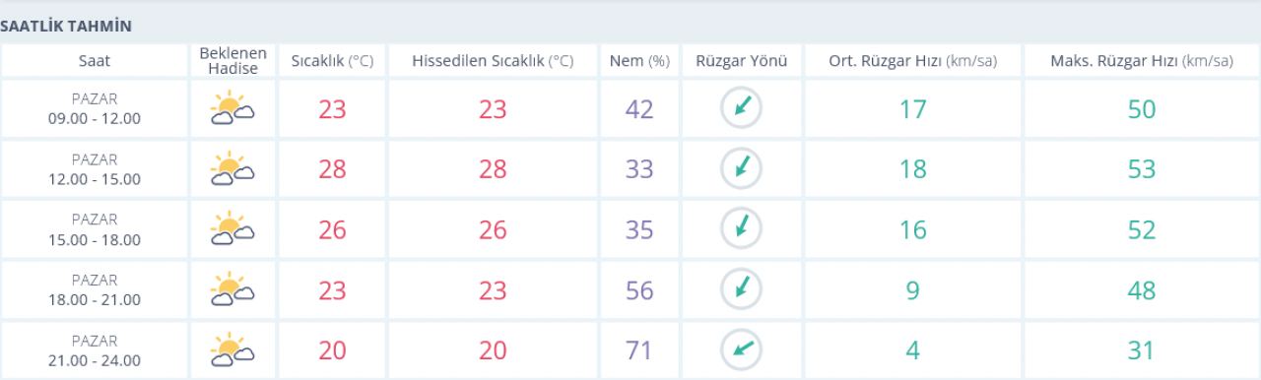This screenshot has height=380, width=1261.
Task: Click wind direction compass for 12.00 - 15.00
Action: [741, 168]
